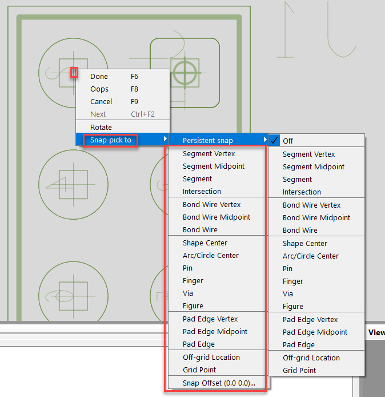Choose Pad Edge Midpoint in Snap pick to submenu
This screenshot has height=397, width=385.
pyautogui.click(x=215, y=331)
